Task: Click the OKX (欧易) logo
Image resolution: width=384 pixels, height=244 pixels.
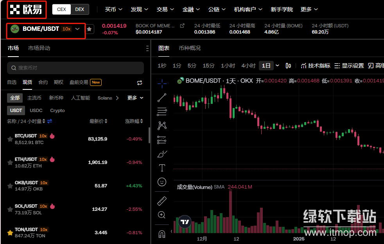Action: (x=26, y=9)
